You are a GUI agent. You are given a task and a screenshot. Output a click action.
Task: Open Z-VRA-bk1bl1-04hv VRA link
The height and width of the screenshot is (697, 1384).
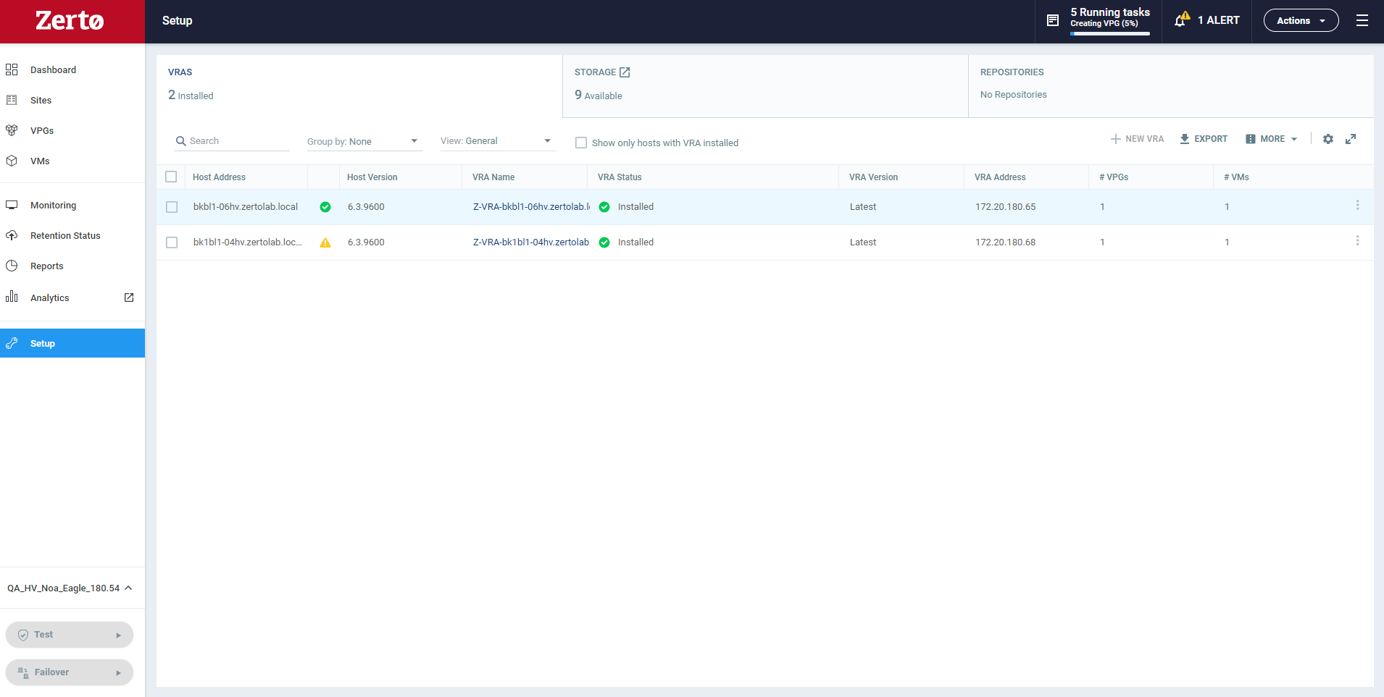[x=531, y=242]
